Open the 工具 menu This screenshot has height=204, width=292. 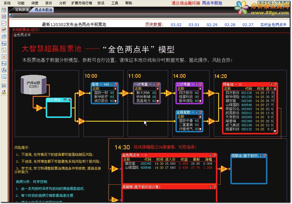[115, 3]
